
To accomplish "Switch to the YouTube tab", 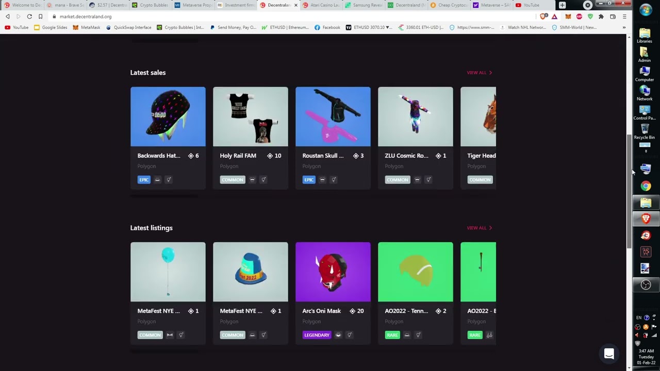I will 534,5.
